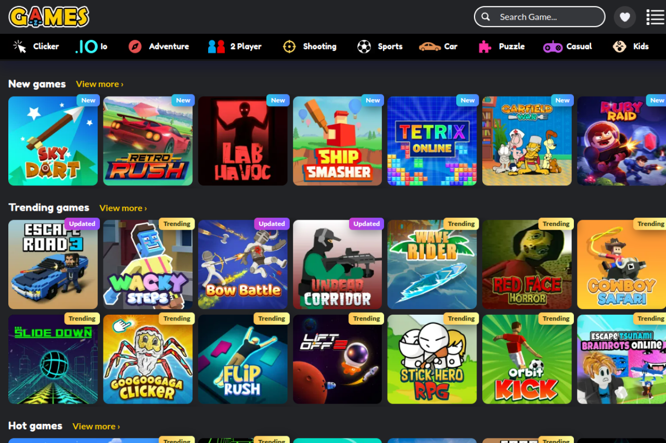Play the Wave Rider game
The image size is (666, 443).
(432, 265)
